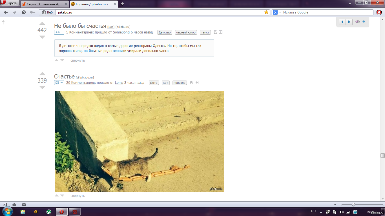This screenshot has height=216, width=385.
Task: Collapse the text post with the "Aa –" toggle
Action: point(59,32)
